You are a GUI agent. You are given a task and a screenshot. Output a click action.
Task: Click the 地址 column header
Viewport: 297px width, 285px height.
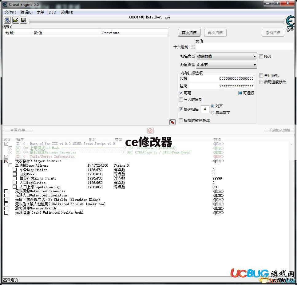click(18, 33)
